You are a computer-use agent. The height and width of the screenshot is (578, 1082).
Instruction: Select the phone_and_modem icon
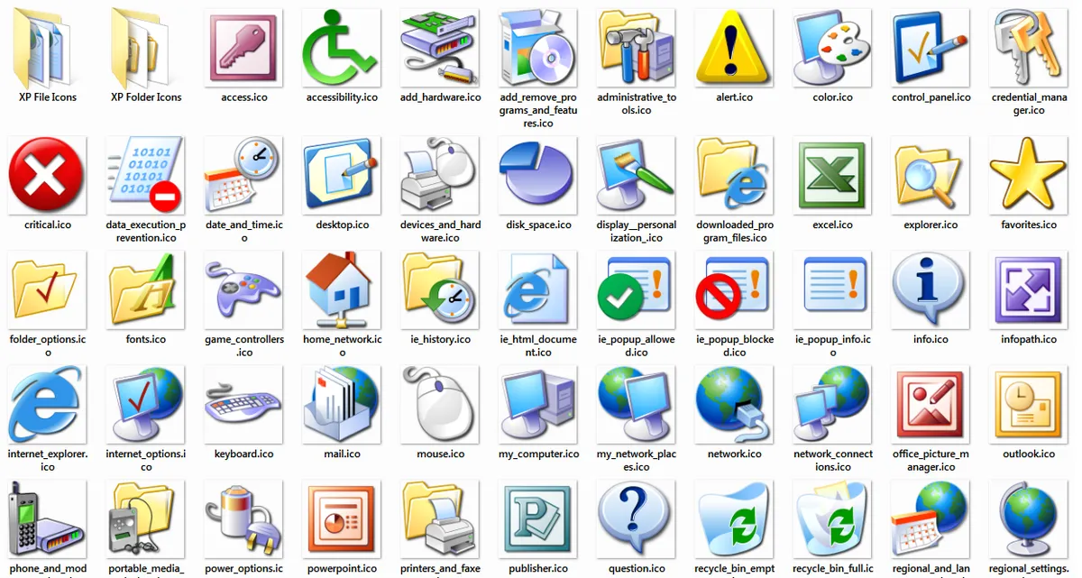[x=48, y=519]
